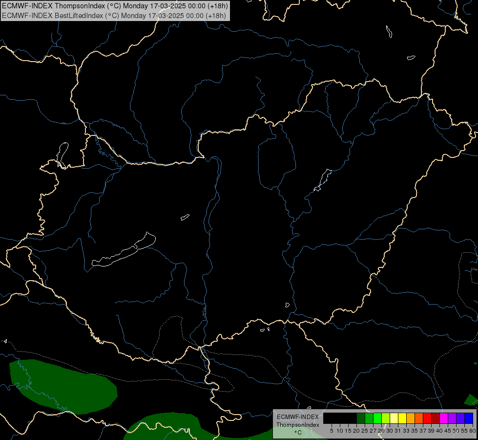The height and width of the screenshot is (440, 478).
Task: Click the ThompsonIndex forecast title line
Action: tap(115, 5)
